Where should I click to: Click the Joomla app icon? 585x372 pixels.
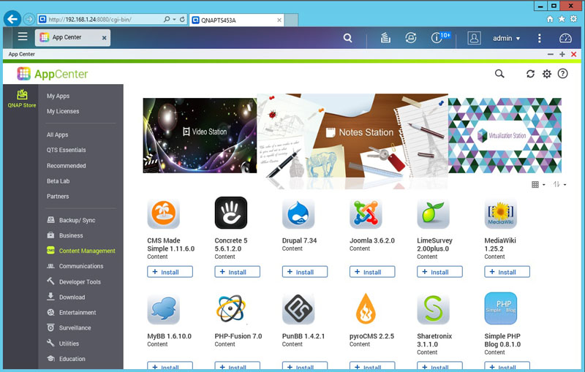click(366, 213)
